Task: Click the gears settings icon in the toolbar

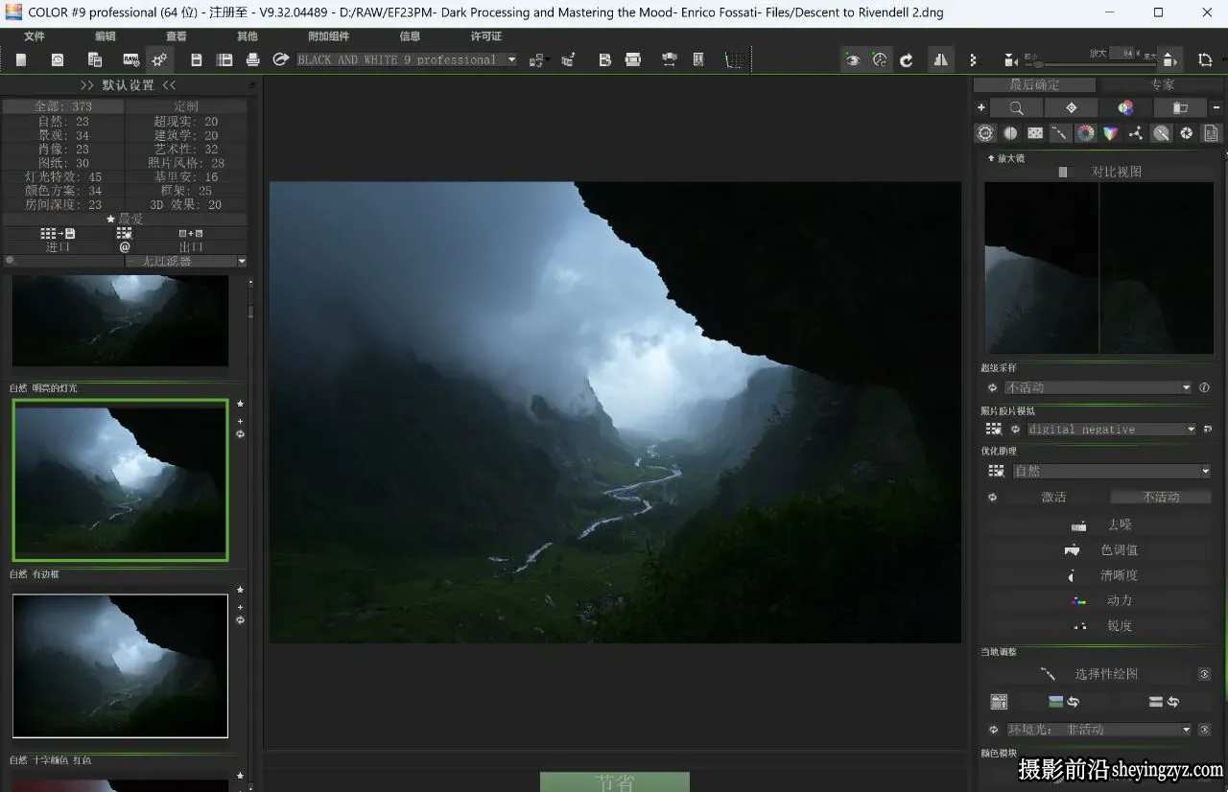Action: [x=159, y=59]
